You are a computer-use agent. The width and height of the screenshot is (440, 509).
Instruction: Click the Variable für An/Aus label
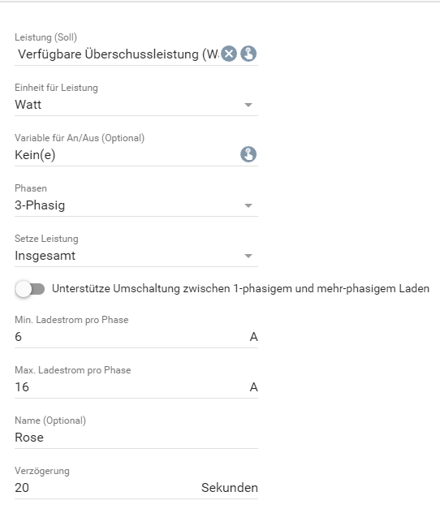click(x=80, y=138)
